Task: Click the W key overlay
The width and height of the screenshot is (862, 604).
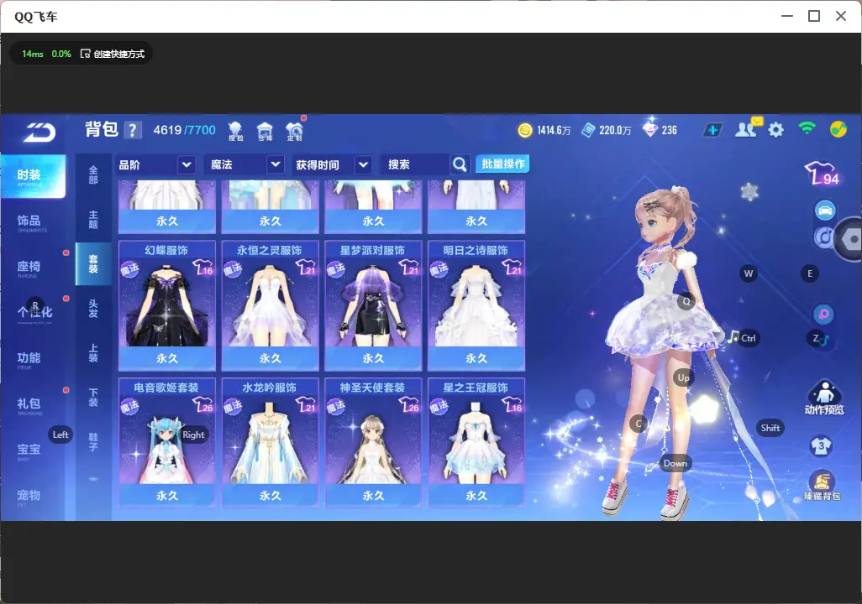Action: 749,273
